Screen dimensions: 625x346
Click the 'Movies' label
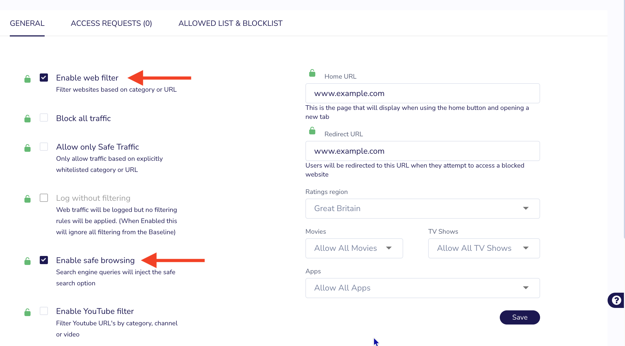coord(315,231)
